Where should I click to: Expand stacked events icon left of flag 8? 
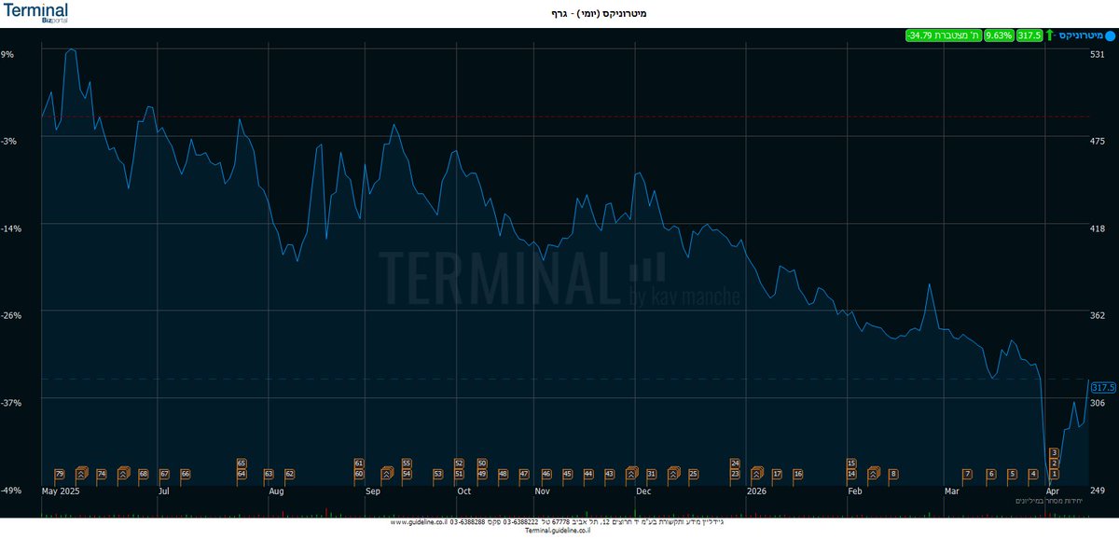tap(874, 473)
